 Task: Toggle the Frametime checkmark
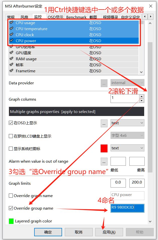coord(12,71)
